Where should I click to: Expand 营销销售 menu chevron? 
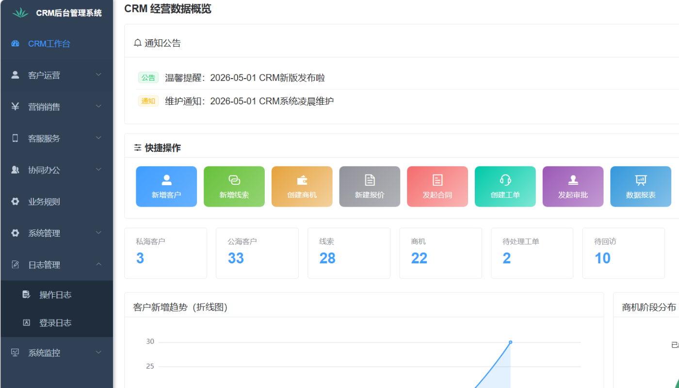pyautogui.click(x=98, y=106)
